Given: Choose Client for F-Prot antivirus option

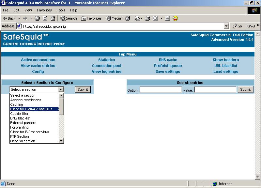Looking at the screenshot, I should pos(34,132).
